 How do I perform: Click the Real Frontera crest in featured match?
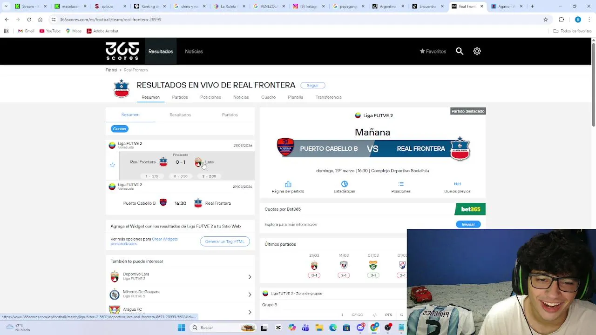coord(460,148)
